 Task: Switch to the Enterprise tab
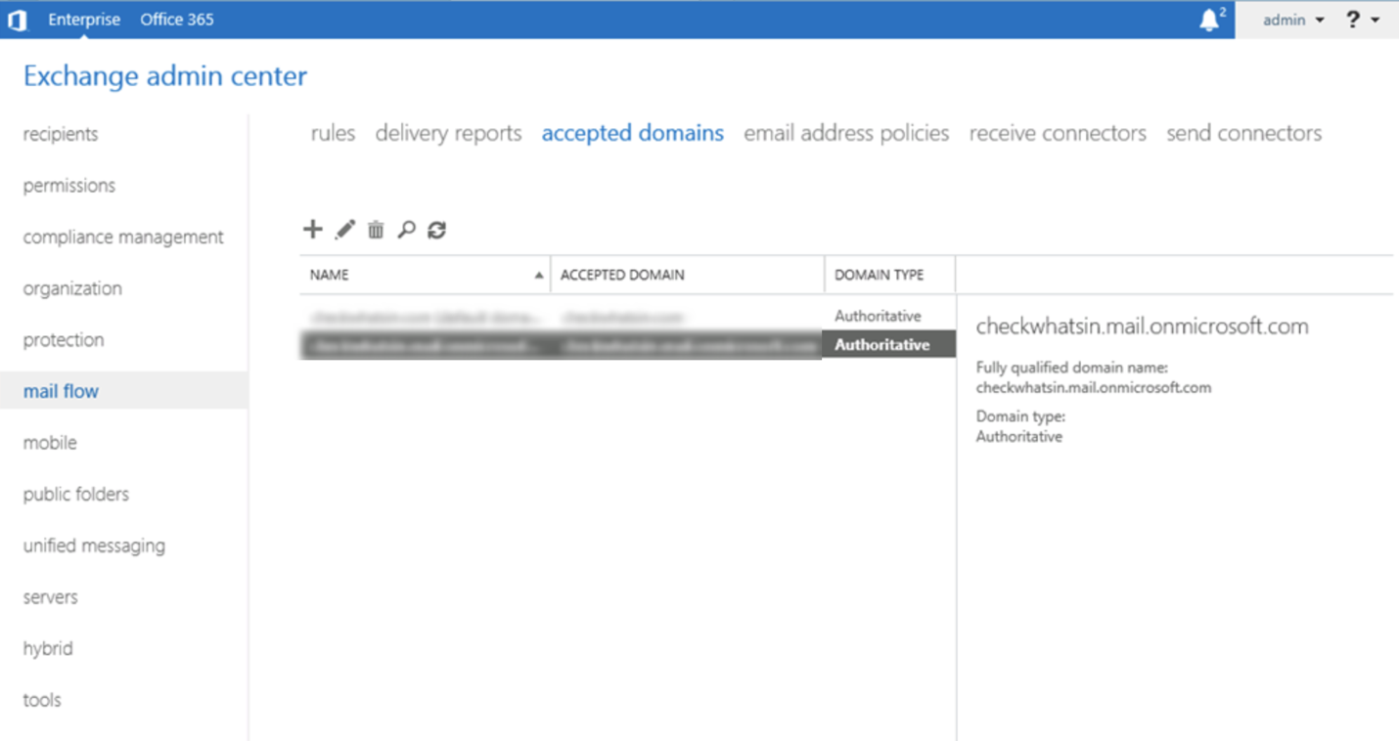(x=84, y=20)
